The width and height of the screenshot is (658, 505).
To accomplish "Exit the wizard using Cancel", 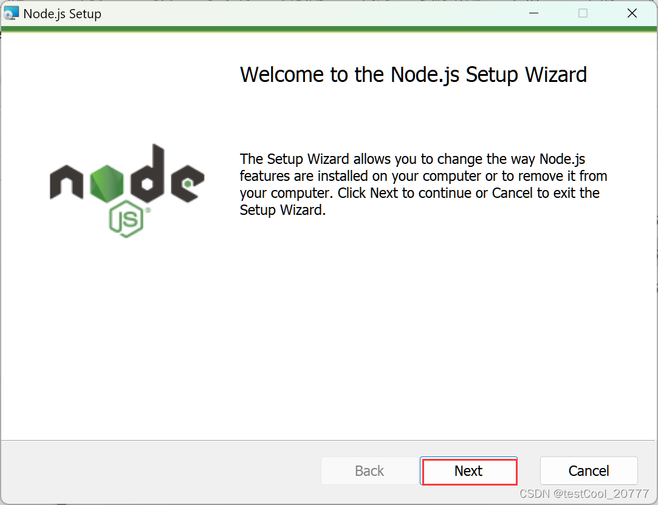I will 588,470.
